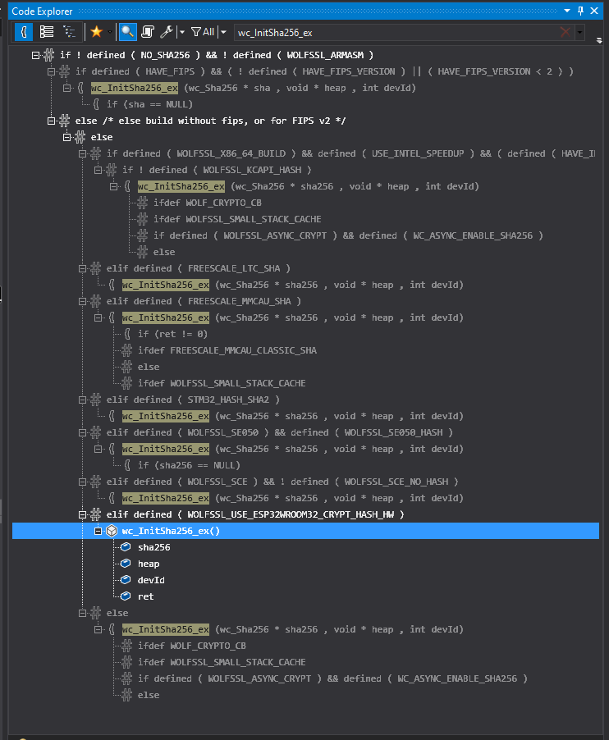Open dropdown arrow beside the wrench icon
Viewport: 609px width, 740px height.
(x=181, y=32)
